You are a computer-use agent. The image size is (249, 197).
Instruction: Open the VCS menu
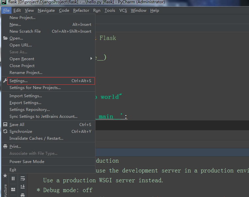[x=123, y=10]
